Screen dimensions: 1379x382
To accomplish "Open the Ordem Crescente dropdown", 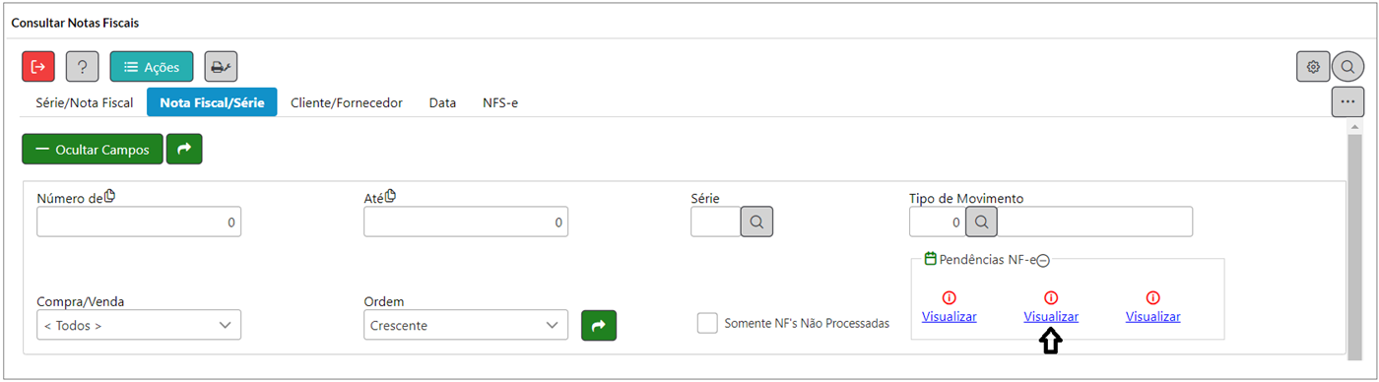I will click(x=466, y=325).
